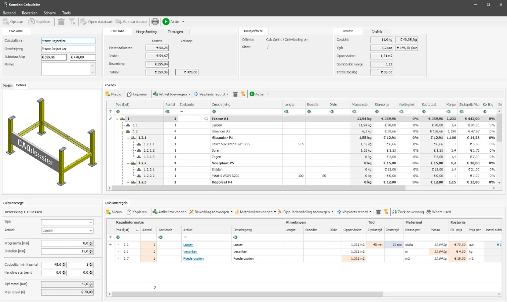
Task: Click the Omschrijving field with Frame Reject kar
Action: click(x=68, y=49)
